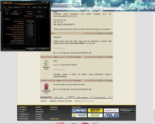Click the NB Frequency value field
Image resolution: width=155 pixels, height=124 pixels.
tap(39, 16)
